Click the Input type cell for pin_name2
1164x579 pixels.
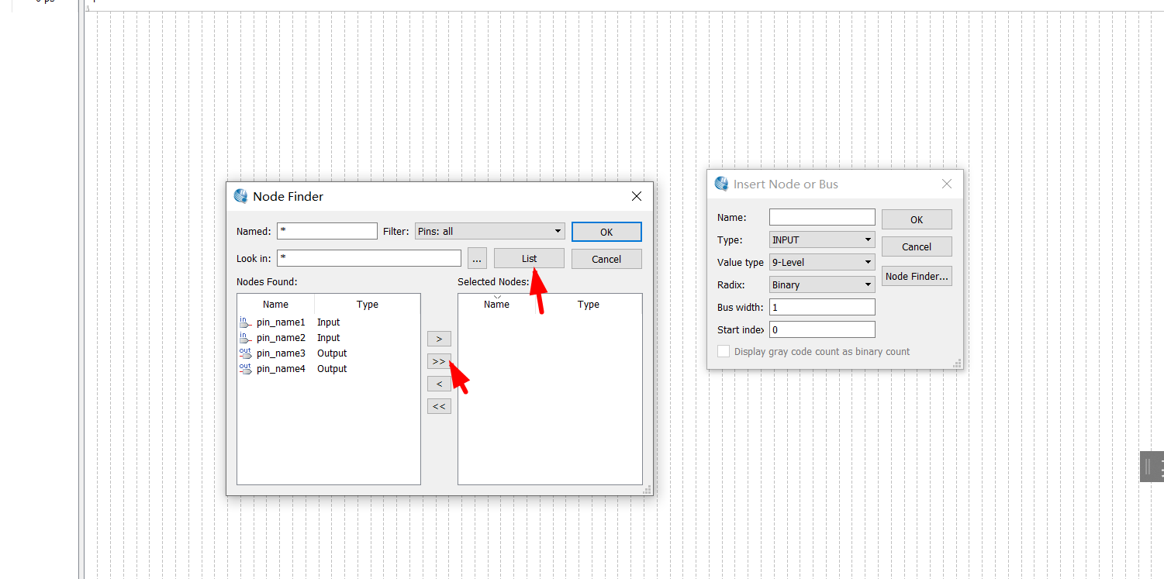(x=329, y=338)
